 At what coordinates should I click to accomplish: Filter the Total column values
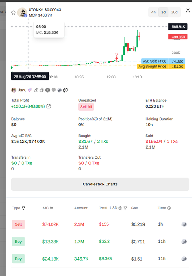[x=125, y=208]
